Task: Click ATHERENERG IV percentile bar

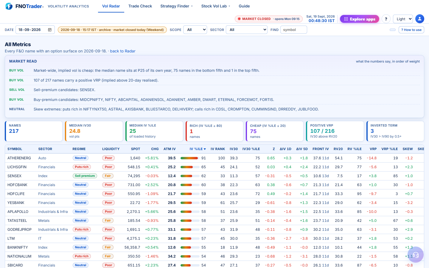Action: [190, 158]
